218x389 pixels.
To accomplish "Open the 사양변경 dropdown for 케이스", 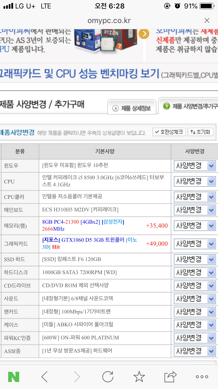I will [195, 325].
